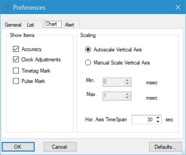
Task: Restore settings with the Defaults button
Action: [x=165, y=147]
